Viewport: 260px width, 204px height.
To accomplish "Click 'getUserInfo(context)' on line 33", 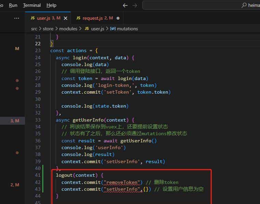I will 101,120.
